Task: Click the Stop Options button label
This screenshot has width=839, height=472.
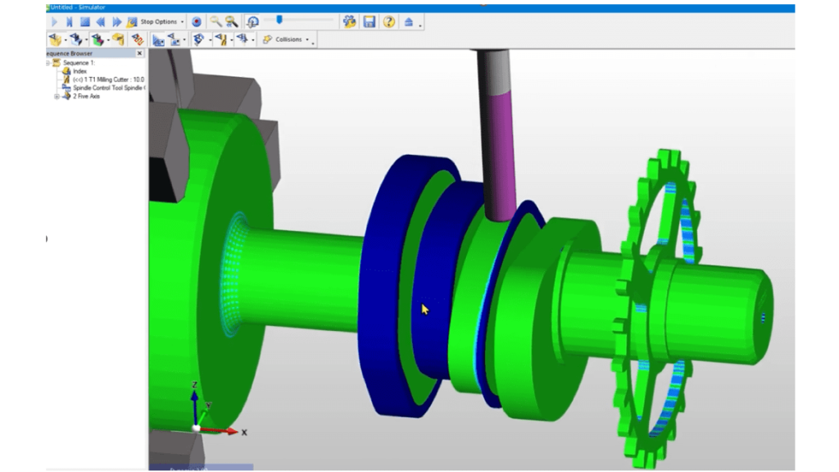Action: coord(158,20)
